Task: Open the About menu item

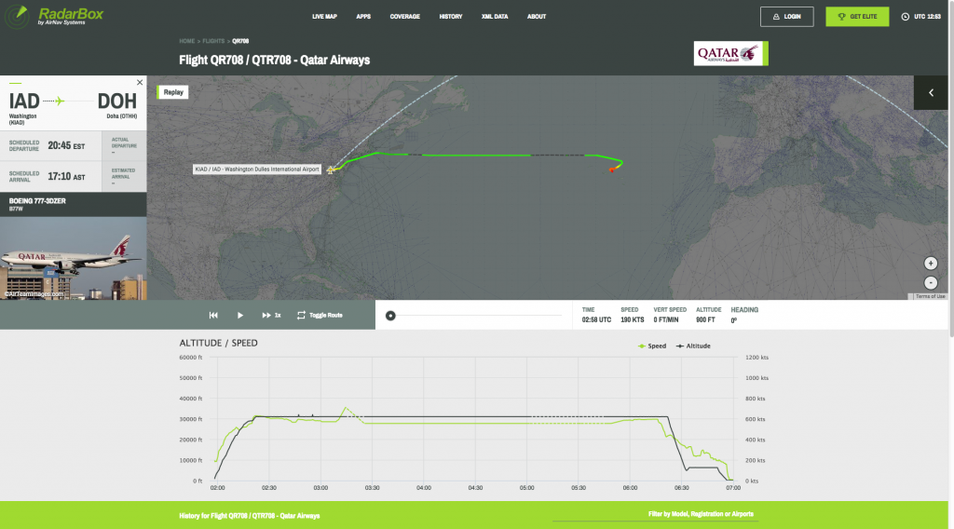Action: coord(536,17)
